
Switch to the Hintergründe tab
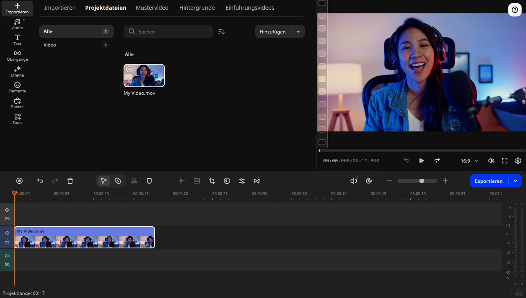pos(197,8)
